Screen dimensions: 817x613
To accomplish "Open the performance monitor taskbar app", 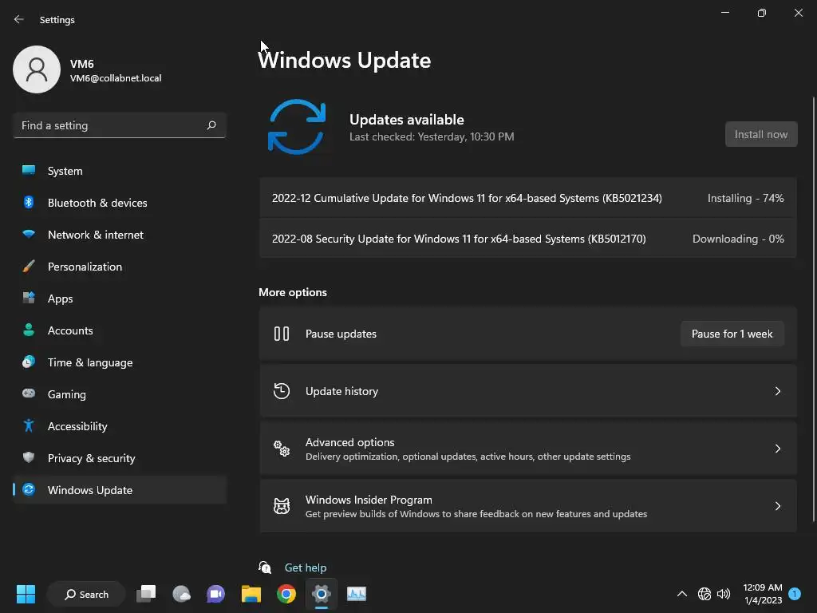I will pyautogui.click(x=357, y=594).
